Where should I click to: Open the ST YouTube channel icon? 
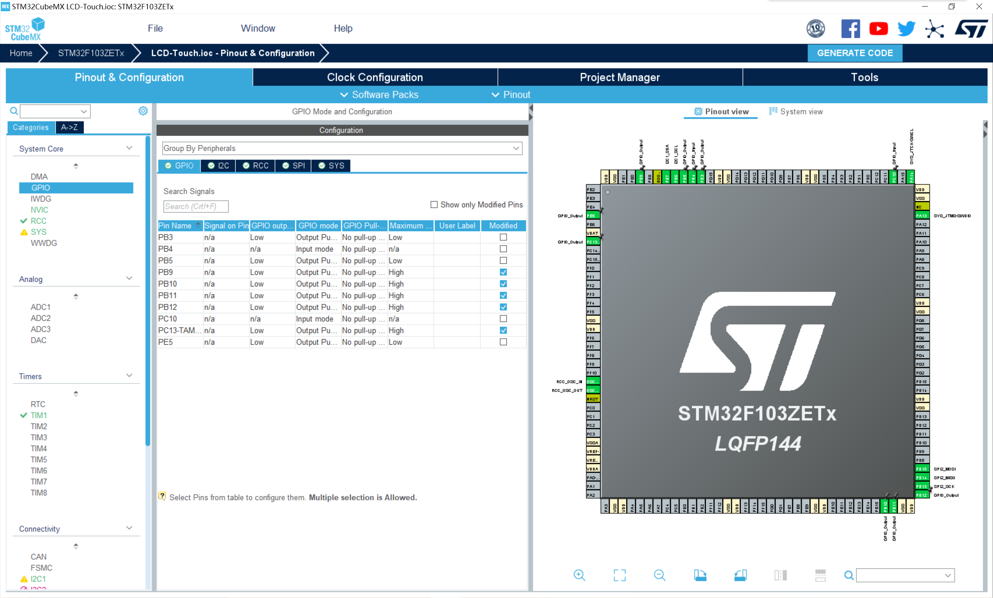click(x=878, y=29)
